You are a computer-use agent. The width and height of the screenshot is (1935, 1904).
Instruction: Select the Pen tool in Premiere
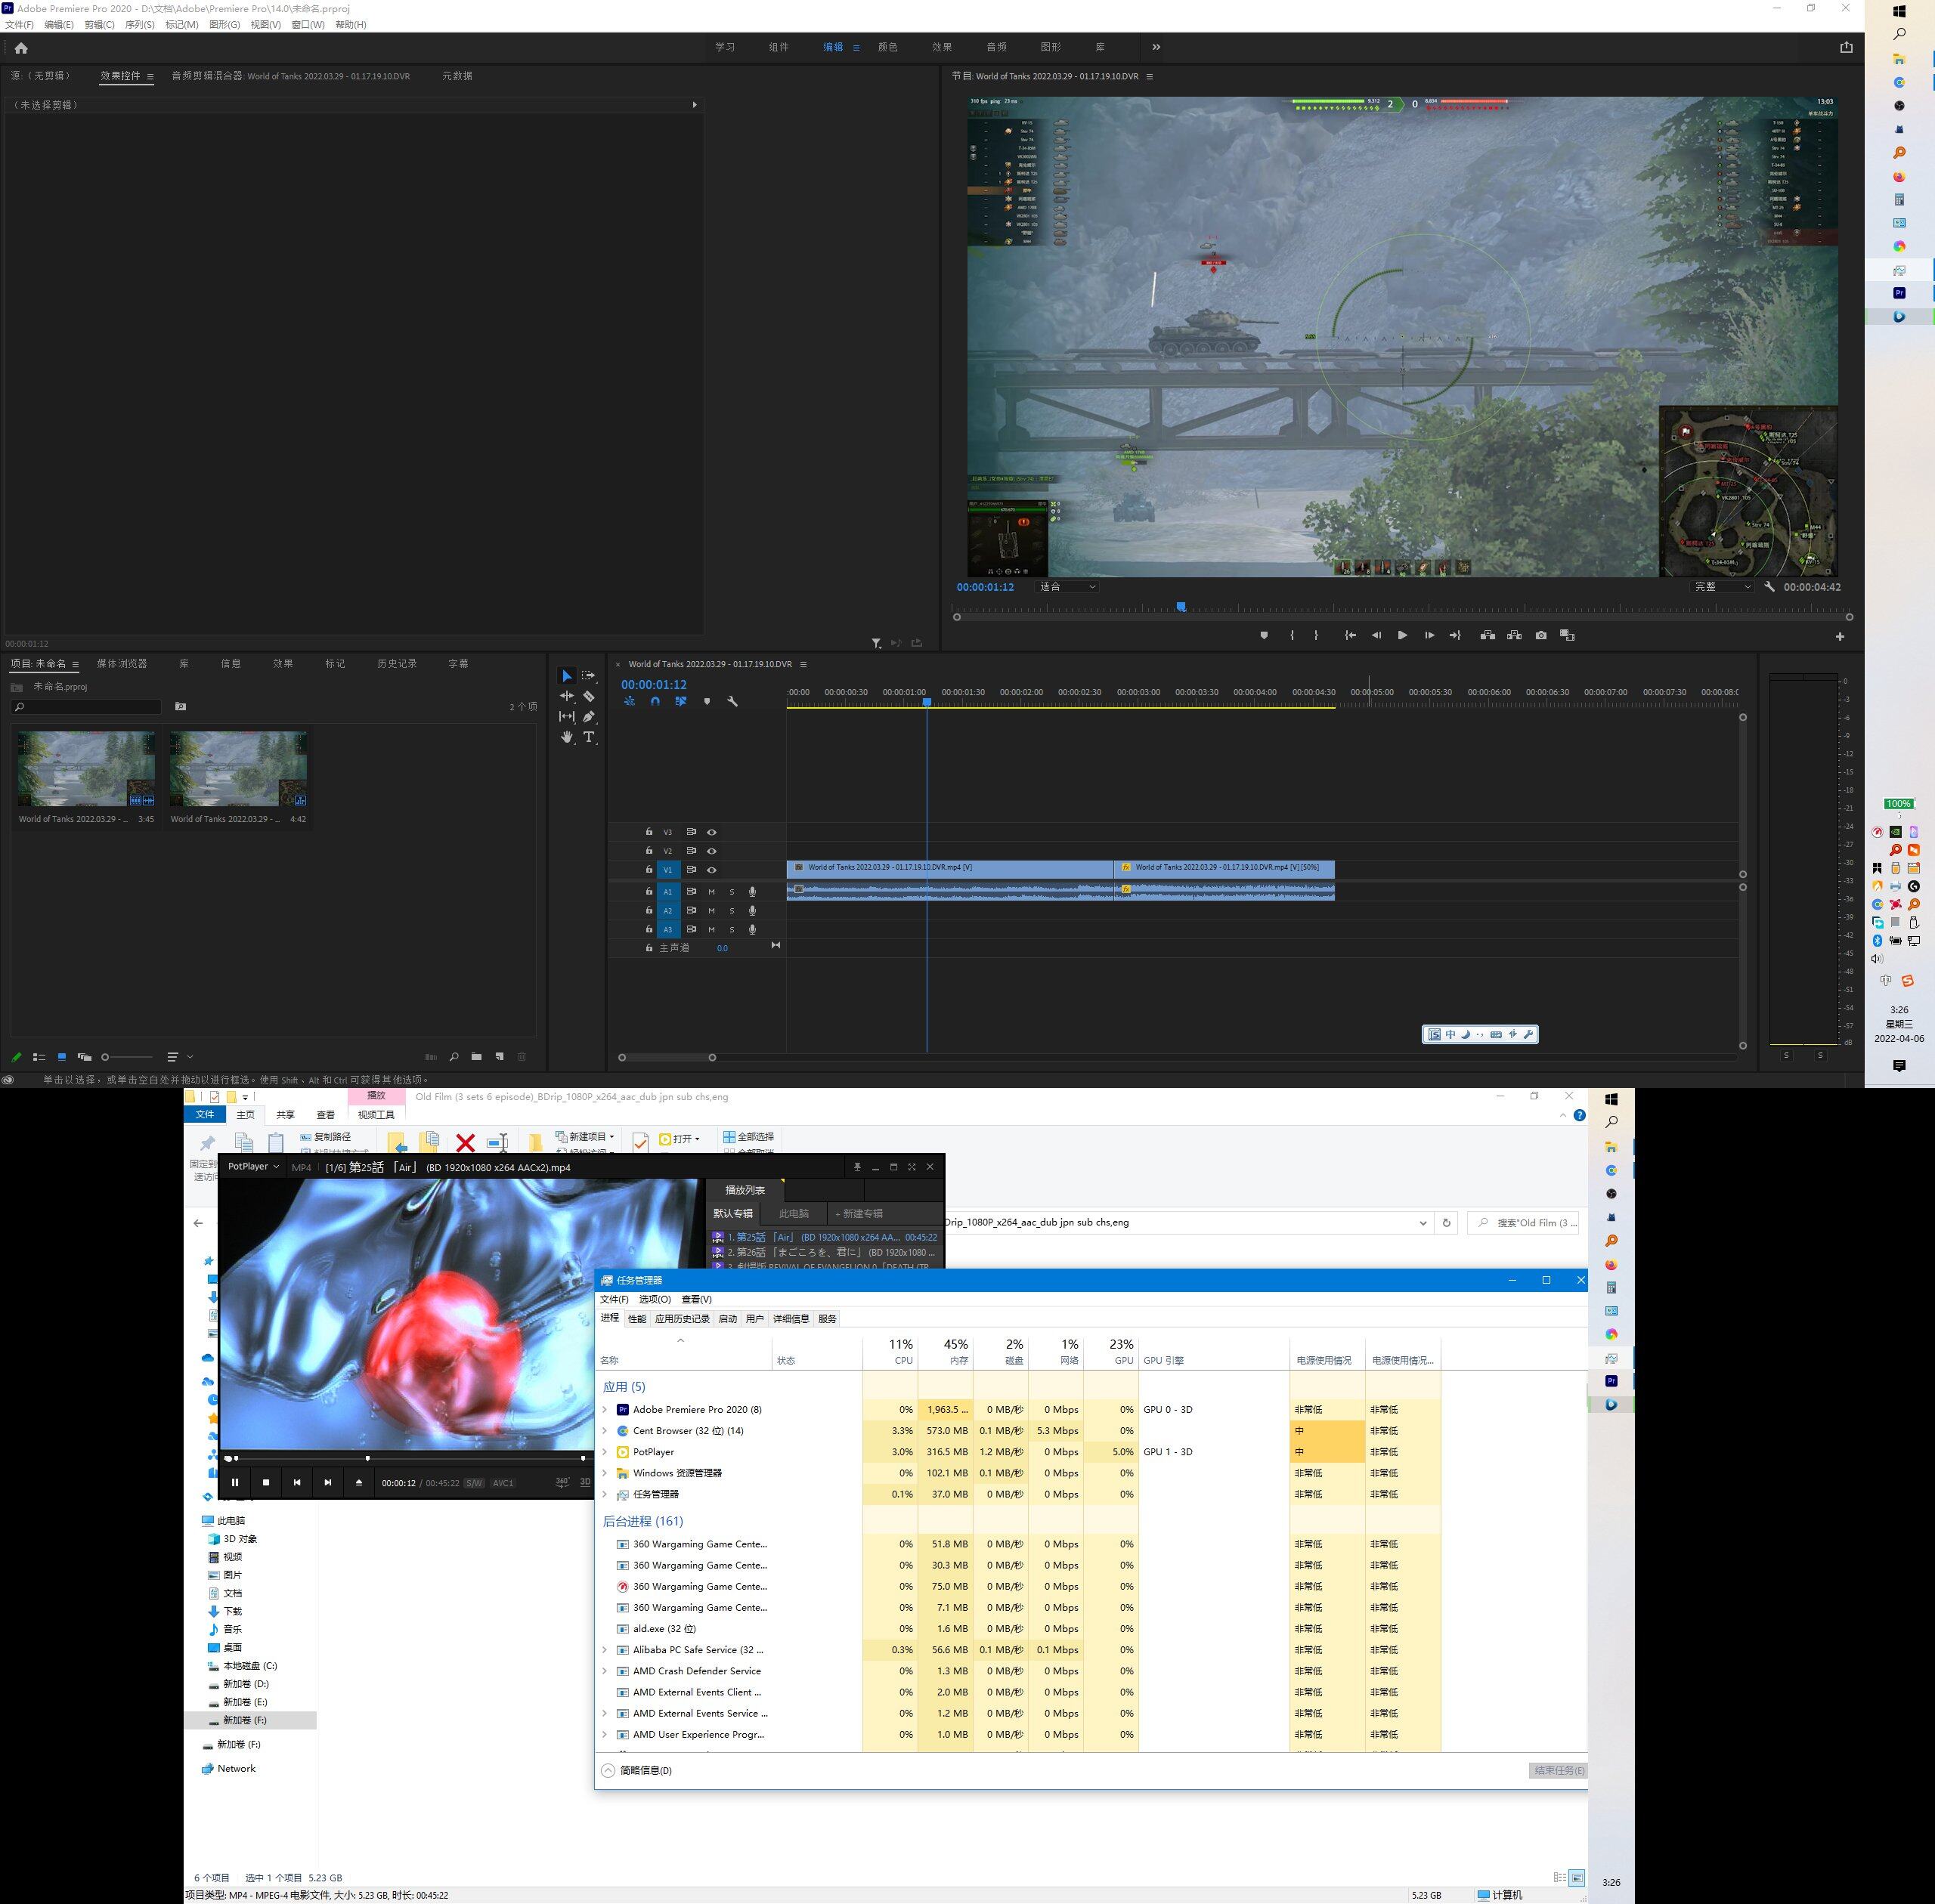(x=588, y=716)
